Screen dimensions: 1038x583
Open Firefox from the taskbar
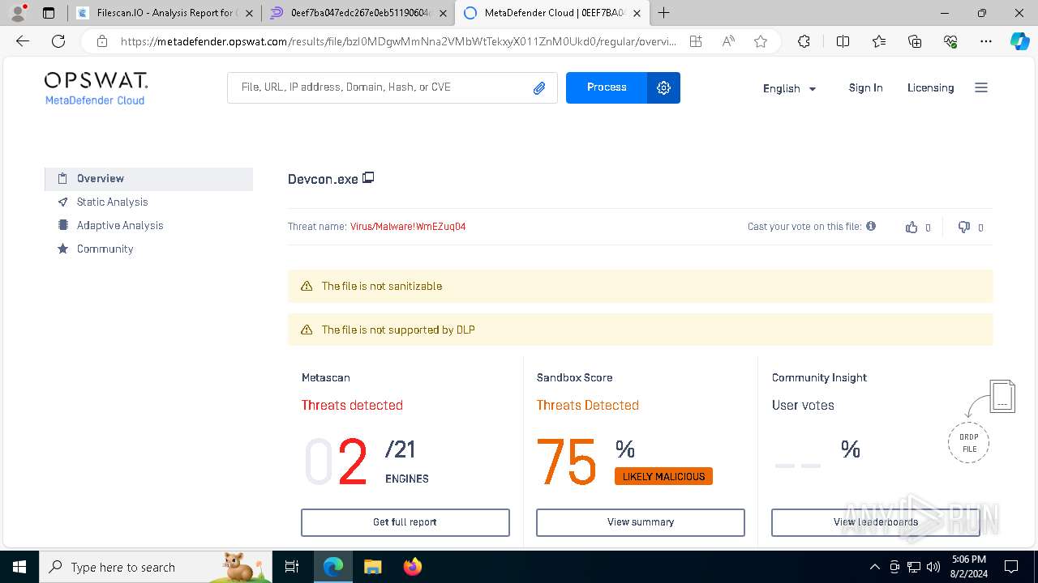(x=412, y=567)
